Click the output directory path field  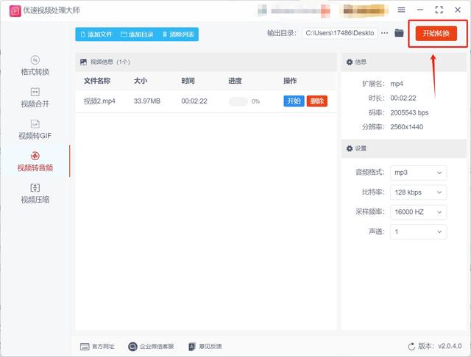(x=340, y=33)
